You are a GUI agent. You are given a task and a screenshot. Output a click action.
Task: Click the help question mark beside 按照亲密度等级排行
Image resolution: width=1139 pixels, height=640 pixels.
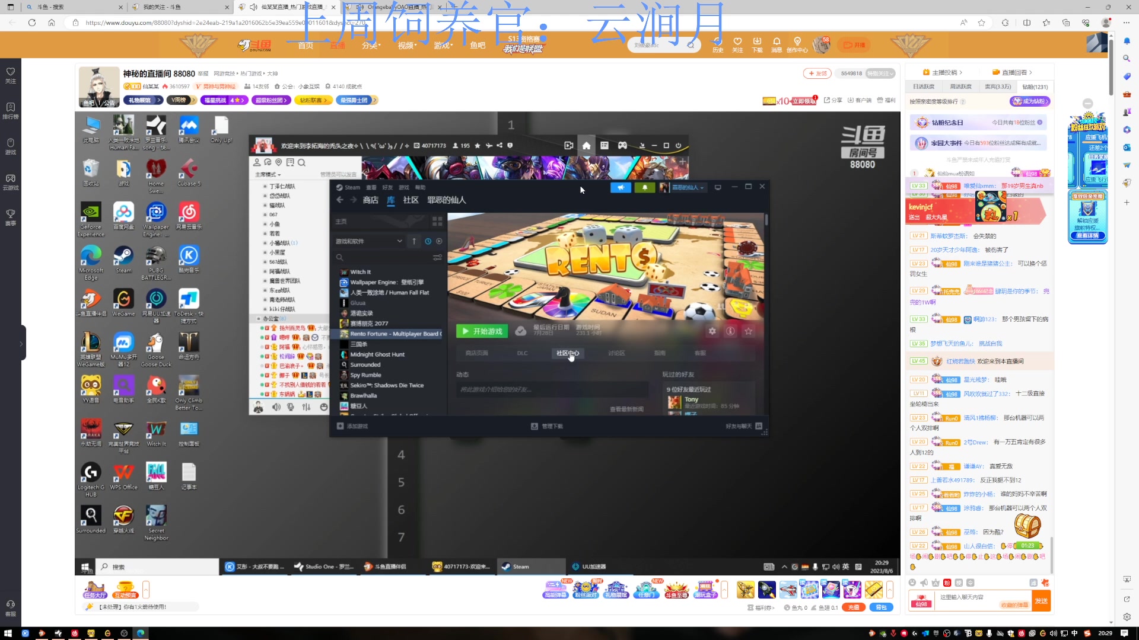(963, 102)
